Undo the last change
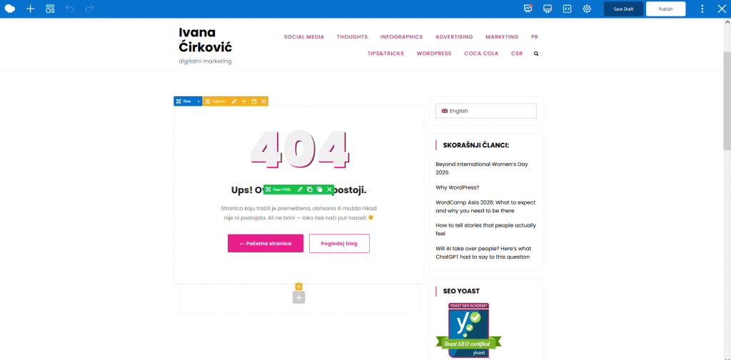This screenshot has width=731, height=360. tap(70, 9)
